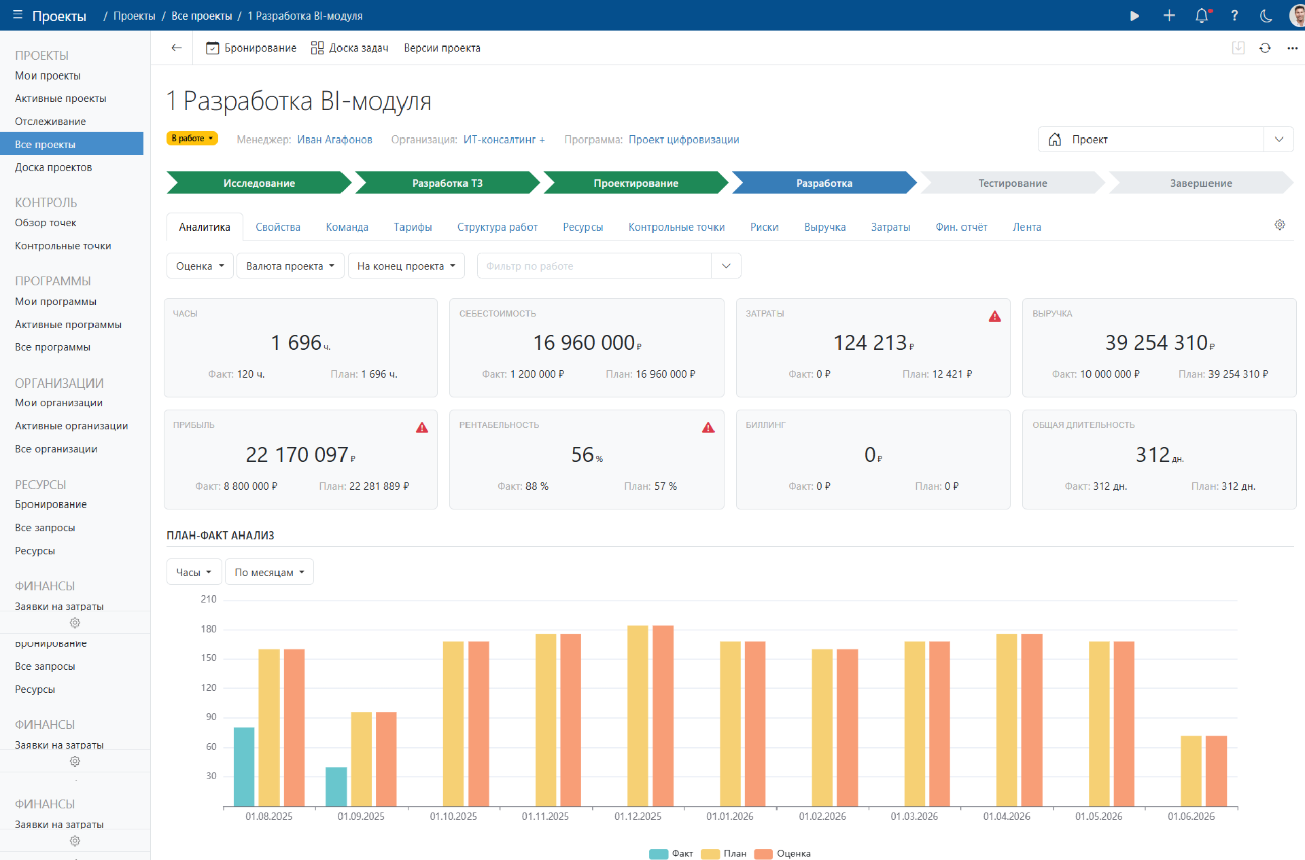Viewport: 1305px width, 860px height.
Task: Expand the Валюта проекта dropdown
Action: [x=290, y=266]
